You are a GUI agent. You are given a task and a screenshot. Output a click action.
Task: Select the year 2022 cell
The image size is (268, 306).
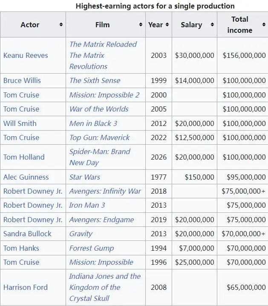[x=158, y=137]
